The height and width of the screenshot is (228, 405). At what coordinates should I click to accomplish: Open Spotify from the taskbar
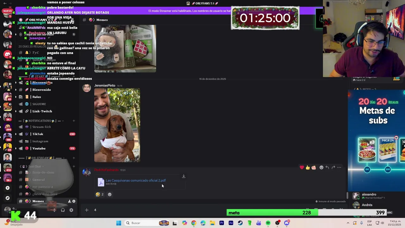[x=268, y=223]
